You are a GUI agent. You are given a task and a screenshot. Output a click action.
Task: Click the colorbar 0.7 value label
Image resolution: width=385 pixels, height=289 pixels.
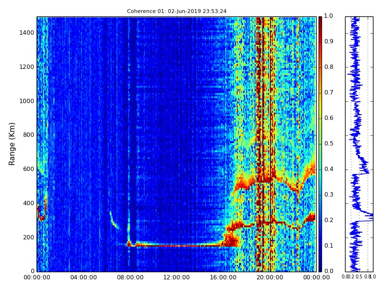pyautogui.click(x=329, y=92)
